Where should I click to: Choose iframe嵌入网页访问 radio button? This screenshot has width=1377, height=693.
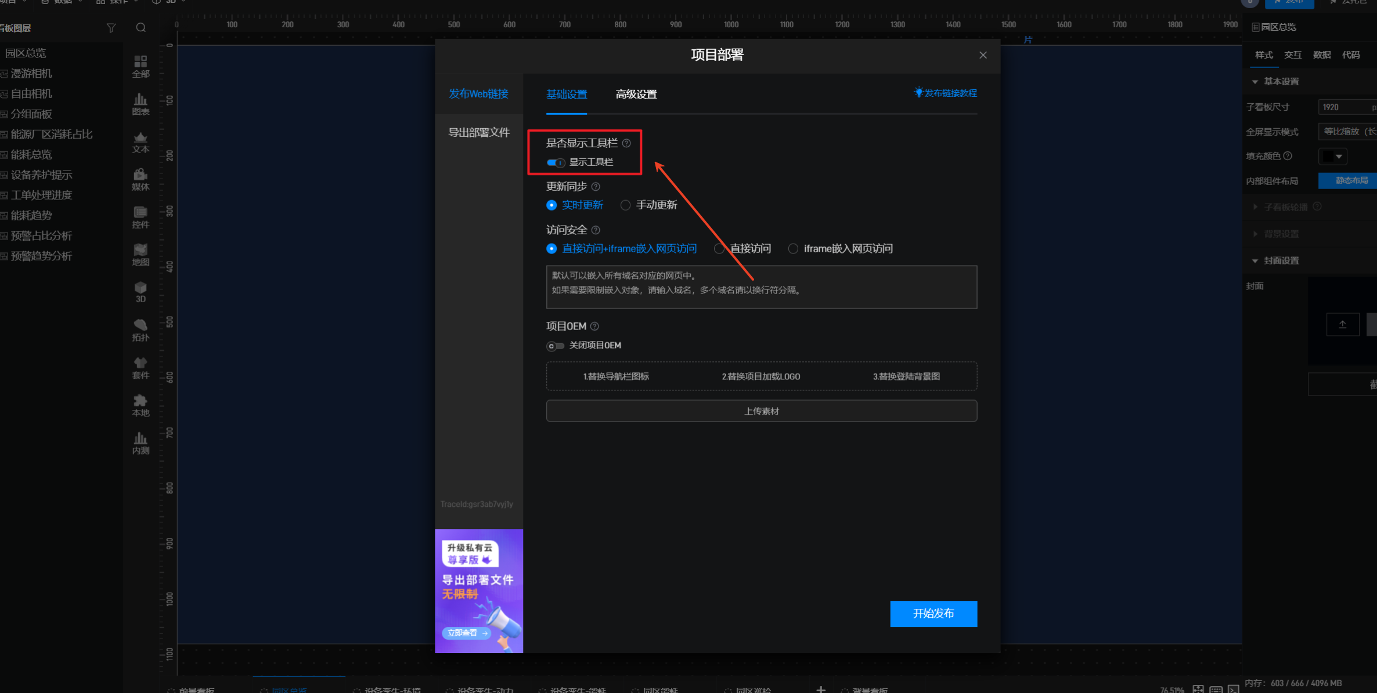tap(793, 249)
